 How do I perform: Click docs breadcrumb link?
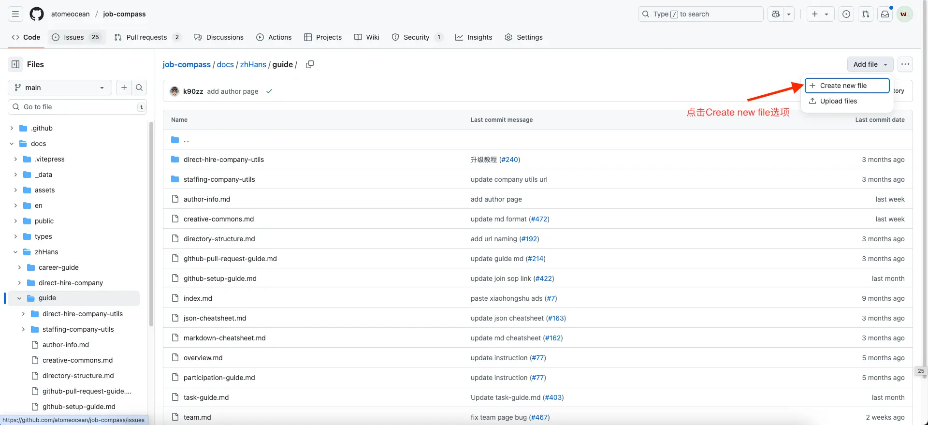coord(225,64)
